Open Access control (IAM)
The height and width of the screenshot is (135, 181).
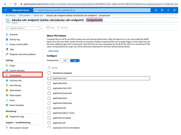pos(19,45)
